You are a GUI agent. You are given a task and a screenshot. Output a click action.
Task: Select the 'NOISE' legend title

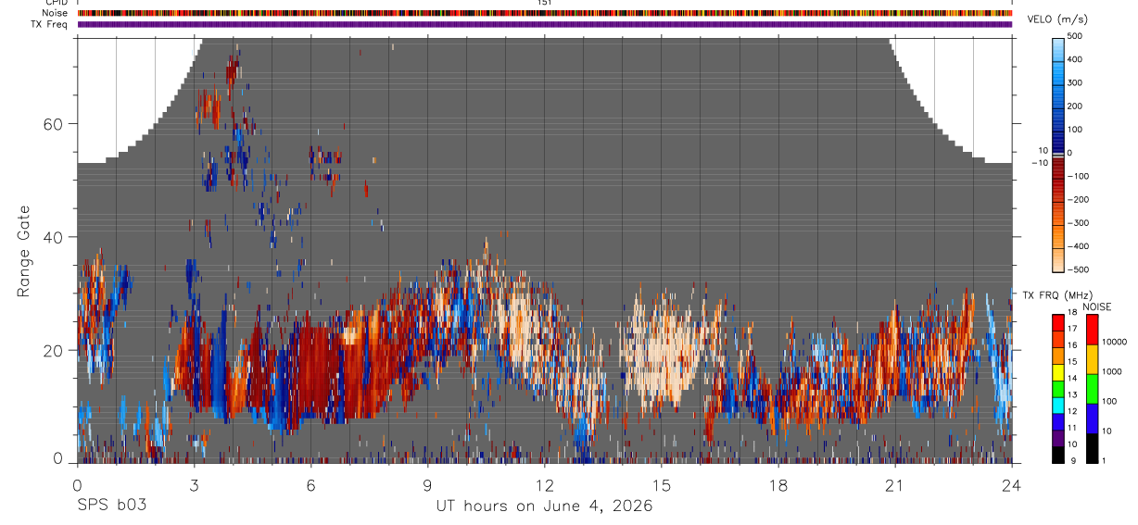coord(1096,306)
